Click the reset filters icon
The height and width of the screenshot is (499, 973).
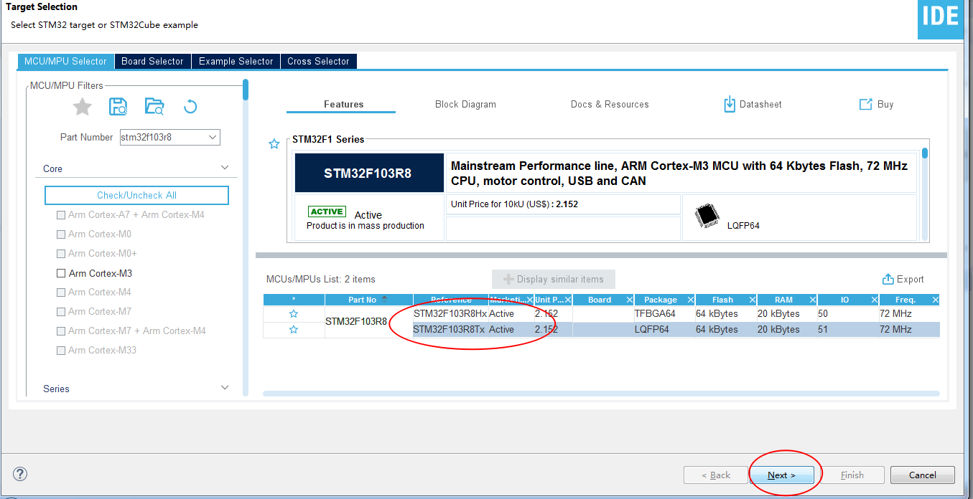point(190,107)
